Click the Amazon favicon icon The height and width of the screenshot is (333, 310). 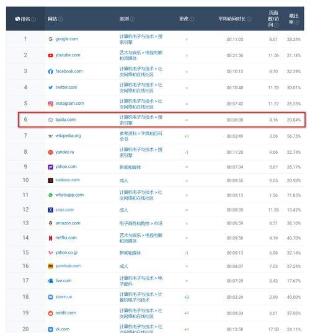(50, 223)
